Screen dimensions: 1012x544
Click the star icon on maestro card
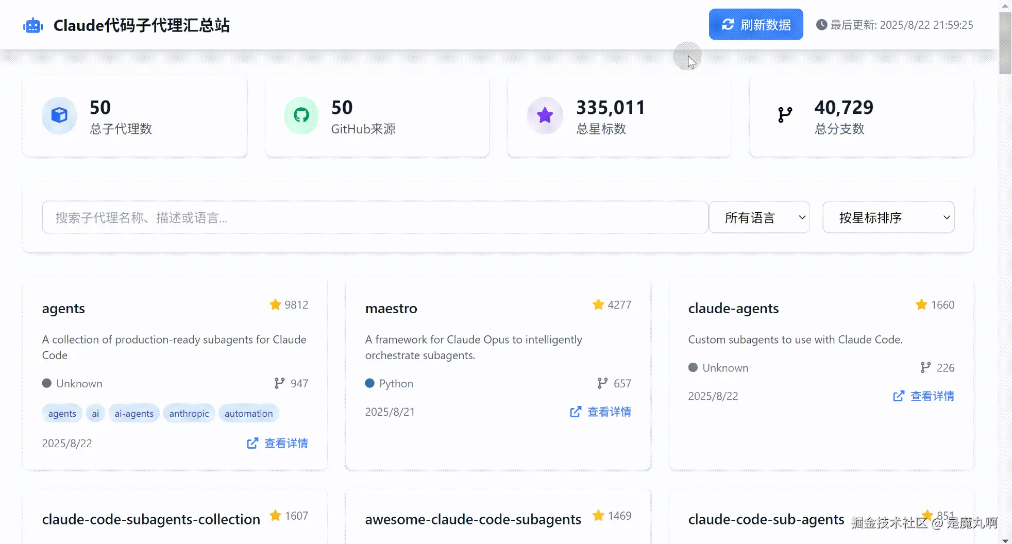[x=598, y=304]
